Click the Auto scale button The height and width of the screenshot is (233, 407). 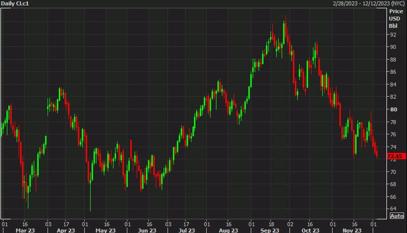pyautogui.click(x=396, y=215)
